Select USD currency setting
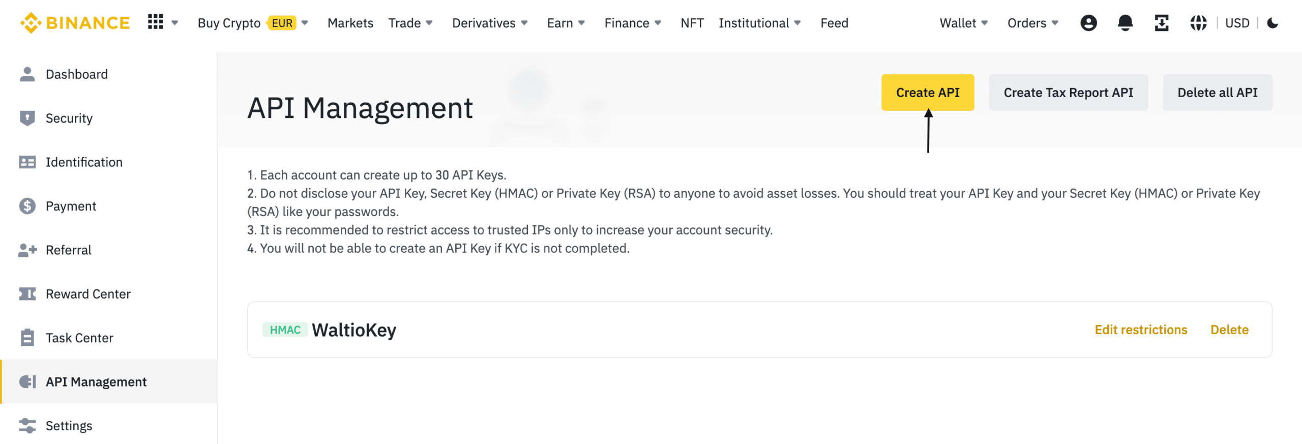Viewport: 1302px width, 444px height. click(x=1237, y=23)
